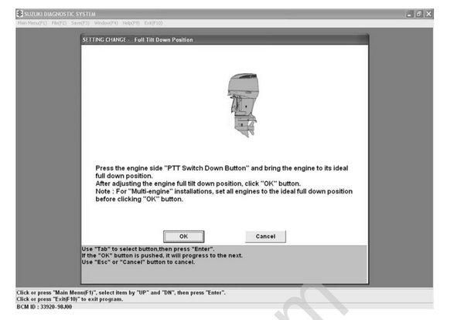The image size is (464, 320).
Task: Click the status bar Main Menu hint line
Action: point(121,292)
